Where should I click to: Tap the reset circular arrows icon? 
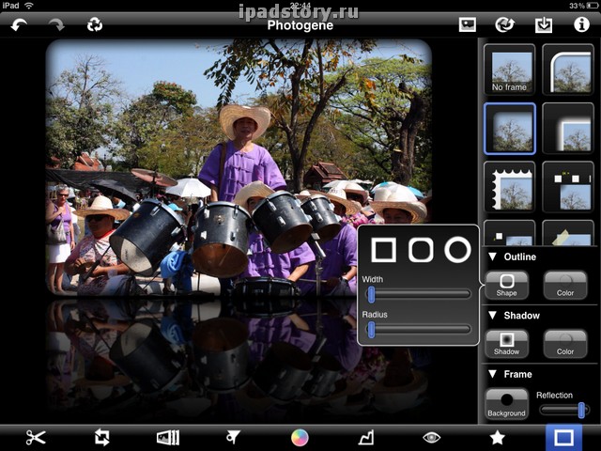tap(94, 25)
